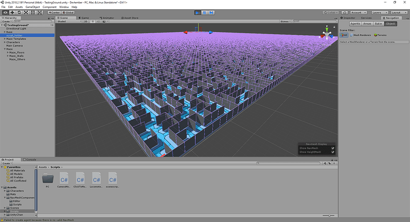Toggle scene lighting icon in Scene toolbar

(93, 22)
